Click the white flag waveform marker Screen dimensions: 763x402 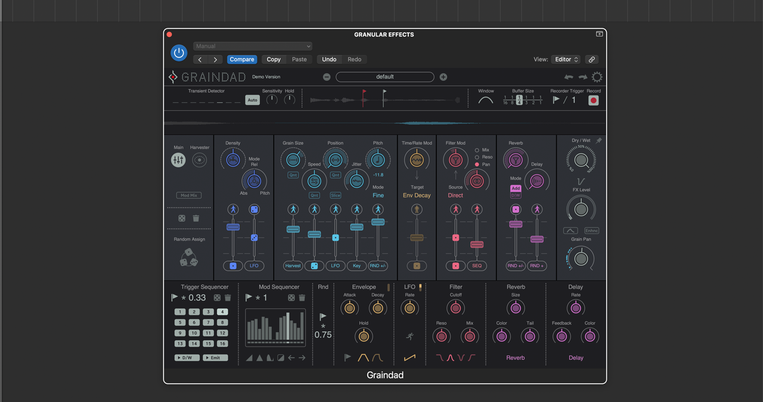pyautogui.click(x=384, y=98)
